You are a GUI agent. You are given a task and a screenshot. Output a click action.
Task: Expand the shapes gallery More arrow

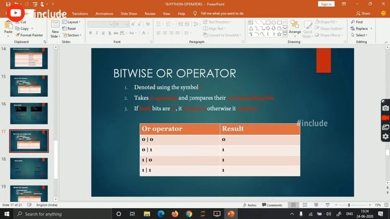pyautogui.click(x=285, y=34)
